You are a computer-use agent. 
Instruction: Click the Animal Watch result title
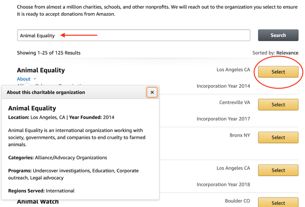coord(38,202)
